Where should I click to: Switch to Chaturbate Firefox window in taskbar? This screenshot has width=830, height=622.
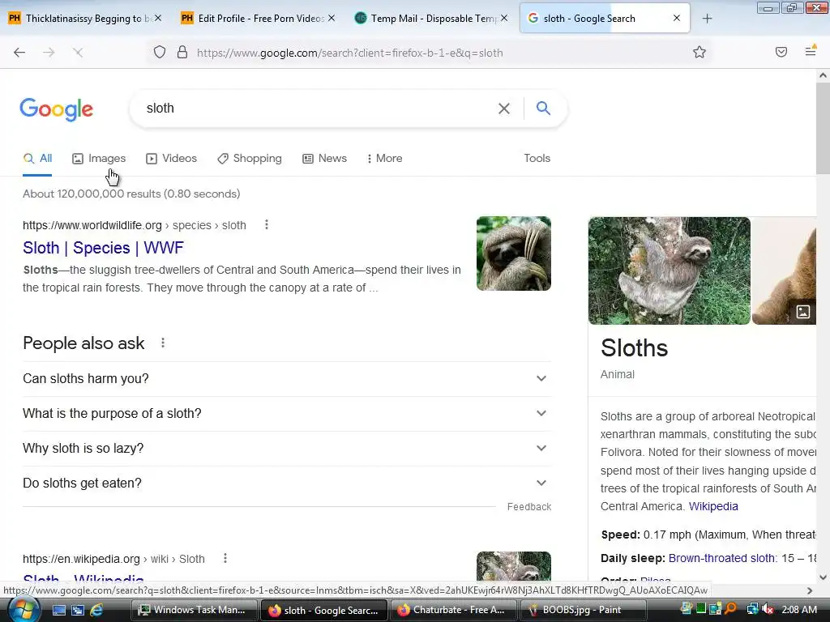click(452, 610)
